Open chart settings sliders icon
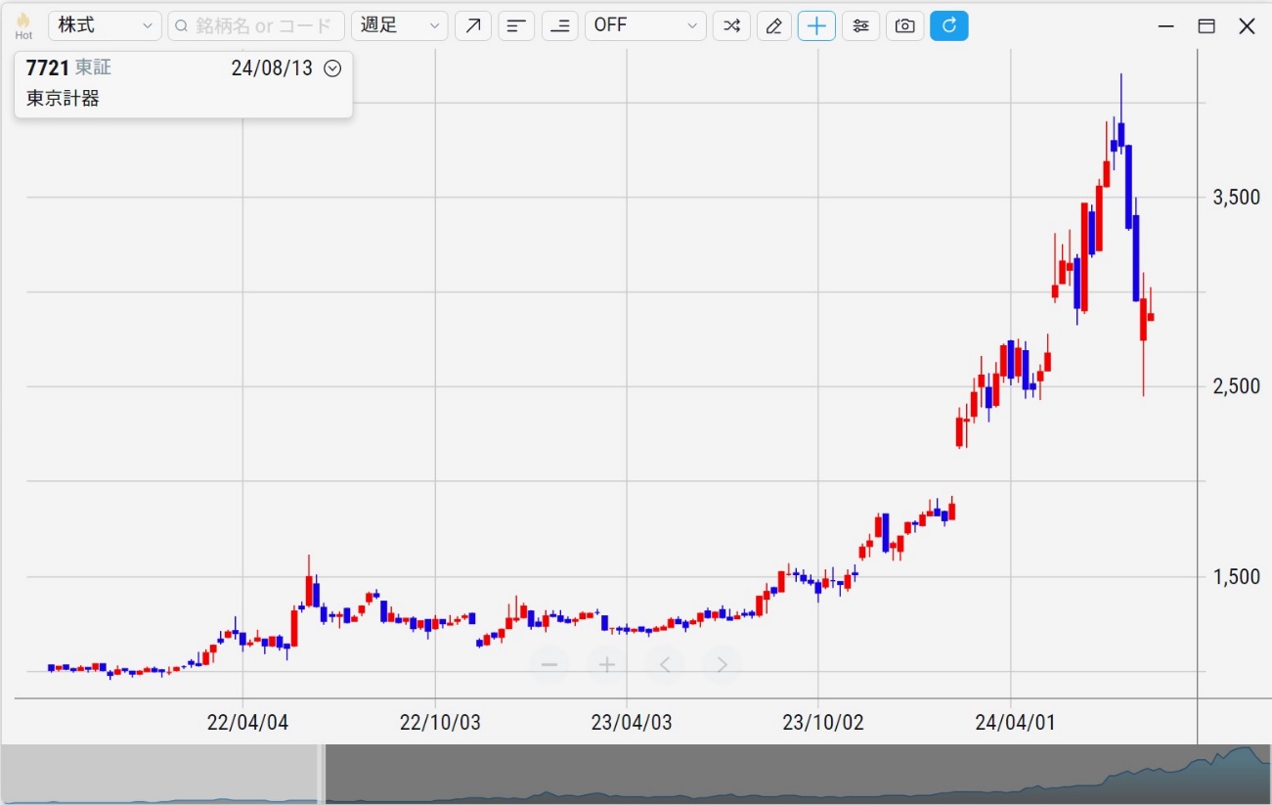The height and width of the screenshot is (805, 1272). click(x=860, y=25)
